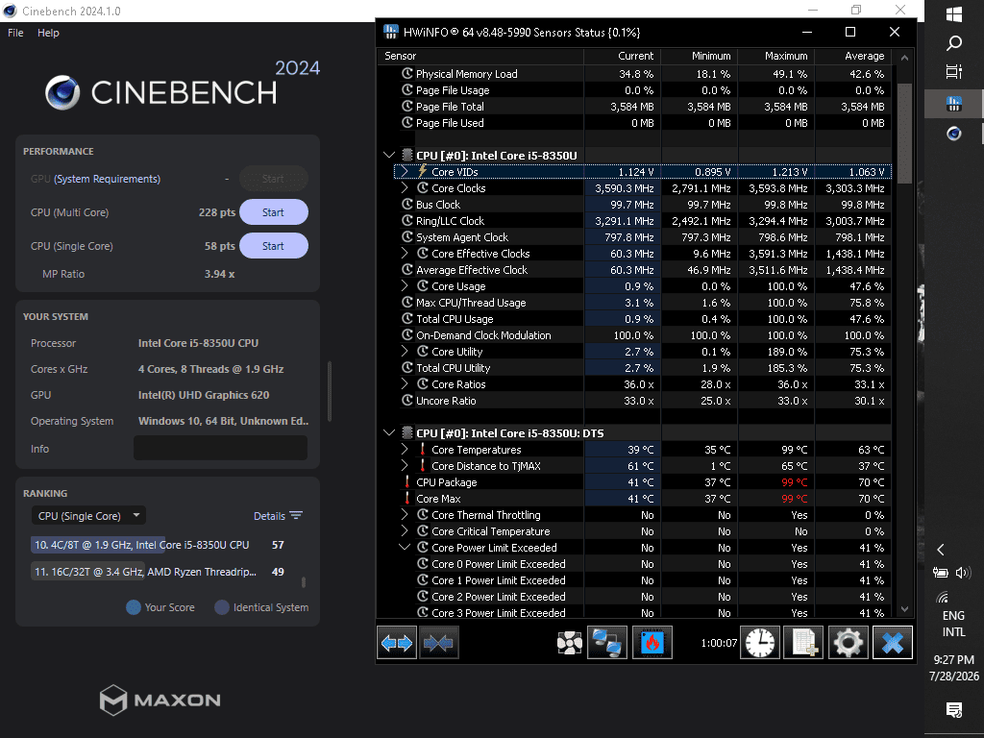The width and height of the screenshot is (984, 738).
Task: Click Maximum column header
Action: [776, 56]
